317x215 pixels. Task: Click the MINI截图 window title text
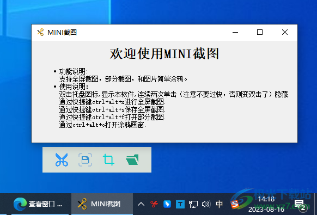pyautogui.click(x=62, y=32)
